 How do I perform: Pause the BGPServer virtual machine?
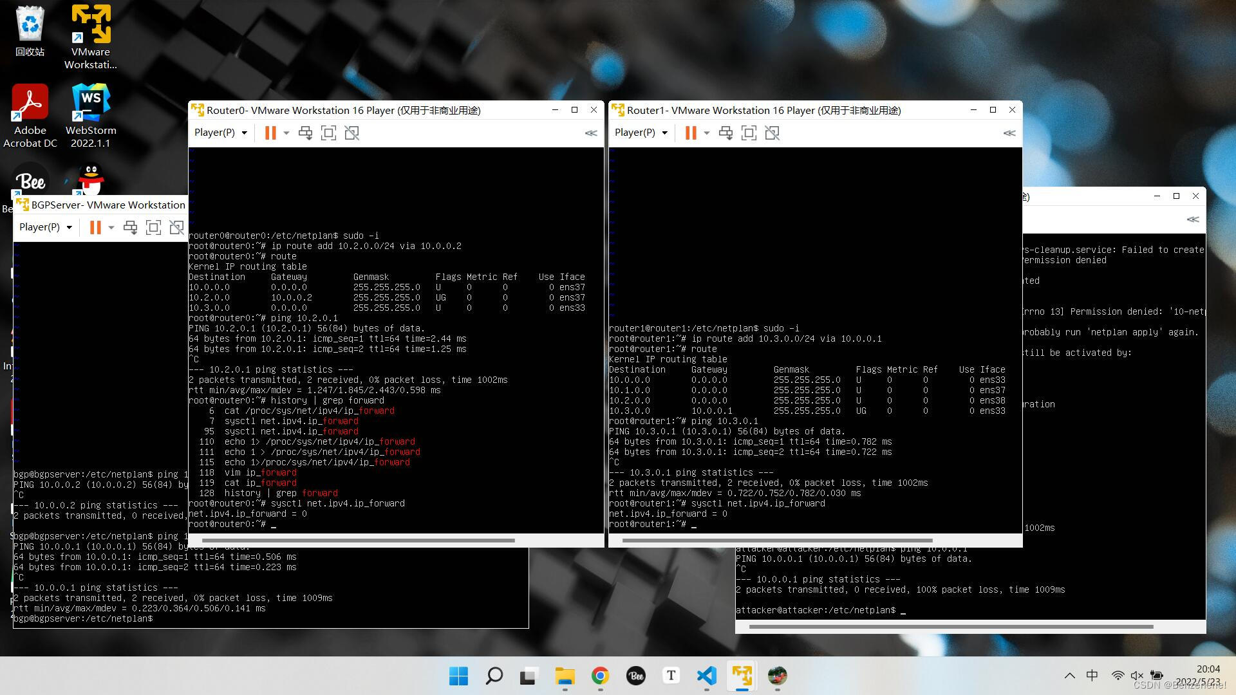(95, 227)
